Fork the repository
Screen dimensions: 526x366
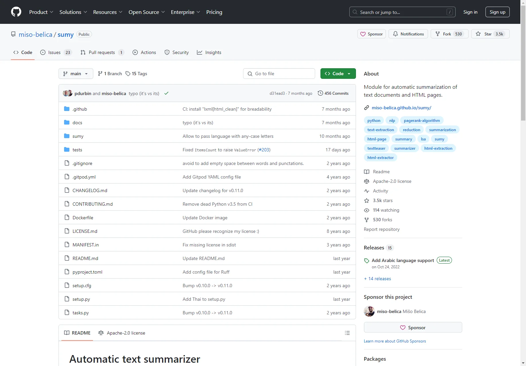tap(450, 34)
